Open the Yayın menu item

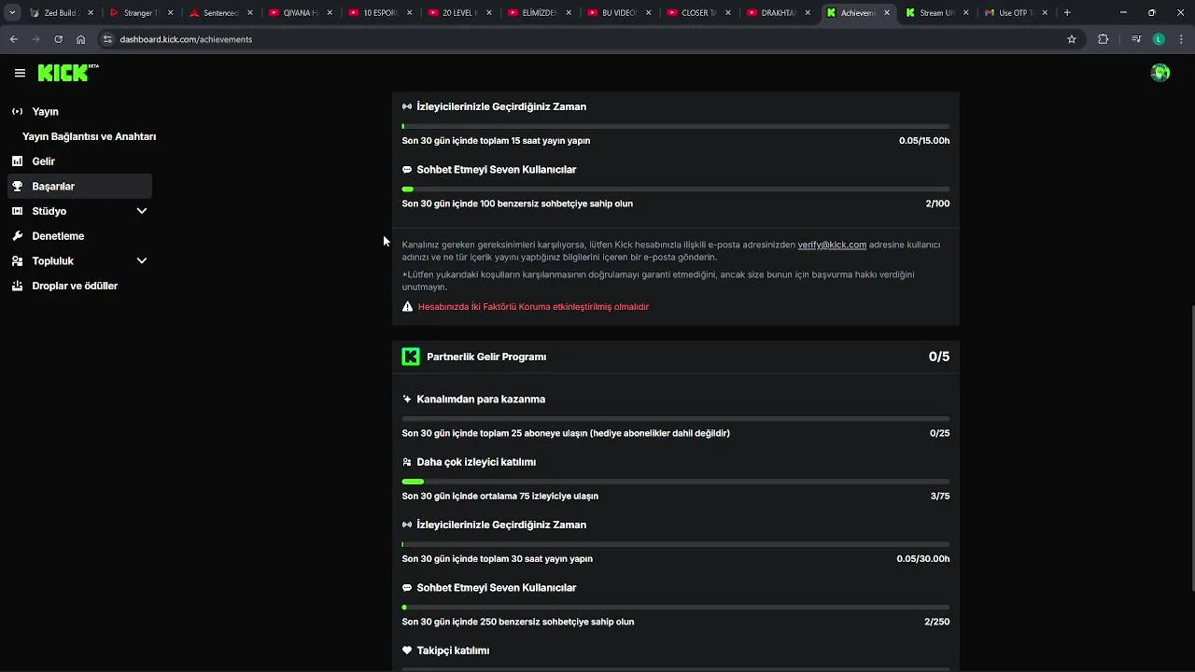(45, 112)
